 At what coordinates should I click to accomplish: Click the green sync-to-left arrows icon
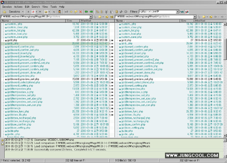(91, 12)
